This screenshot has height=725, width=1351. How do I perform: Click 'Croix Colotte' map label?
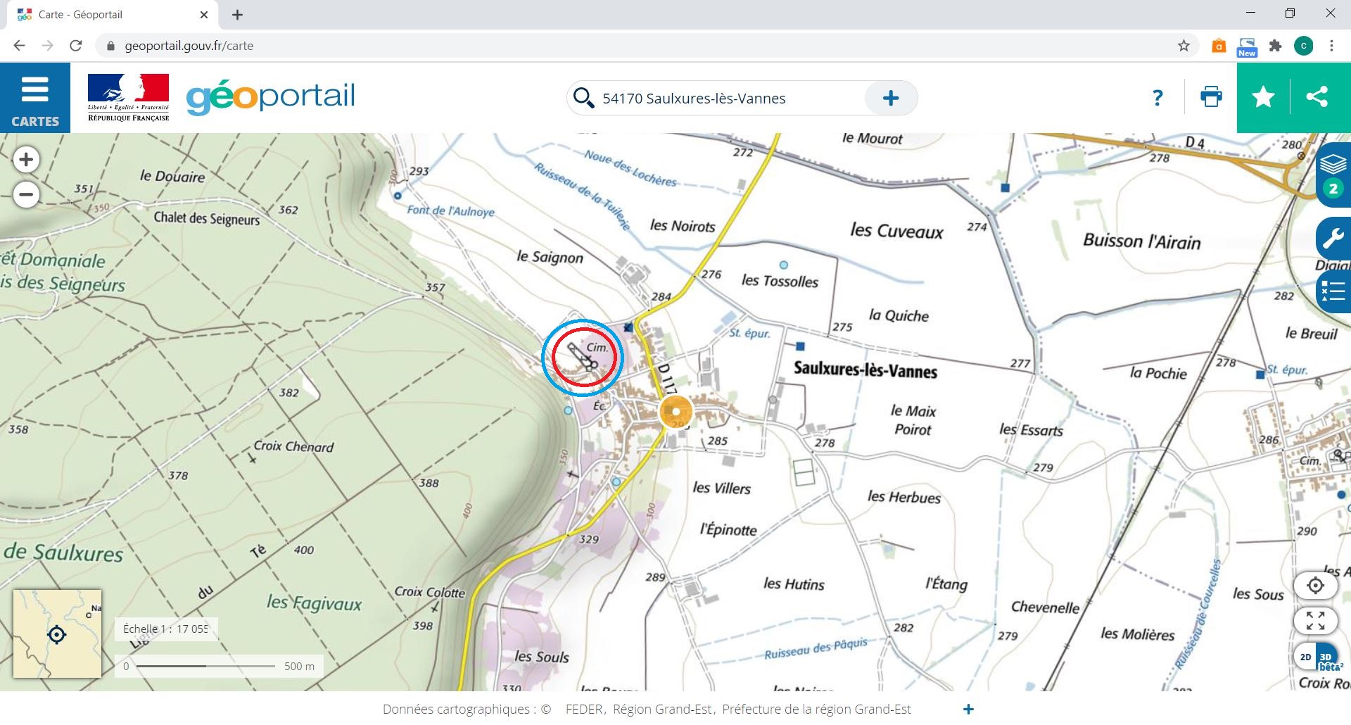(x=429, y=592)
